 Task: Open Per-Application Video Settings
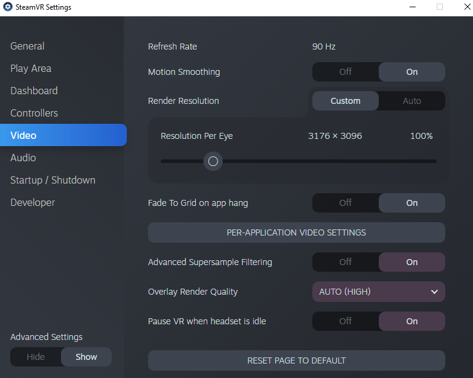tap(297, 232)
